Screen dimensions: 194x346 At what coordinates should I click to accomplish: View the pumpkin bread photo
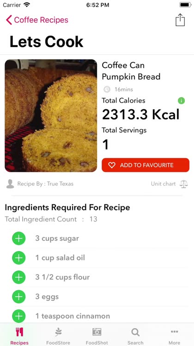coord(51,116)
